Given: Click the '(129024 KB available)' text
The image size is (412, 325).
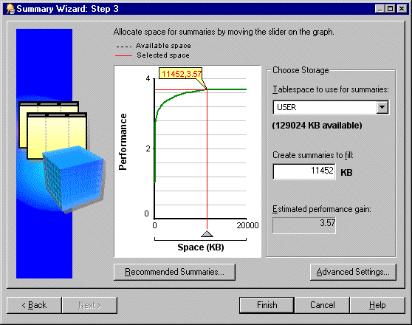Looking at the screenshot, I should click(x=317, y=126).
